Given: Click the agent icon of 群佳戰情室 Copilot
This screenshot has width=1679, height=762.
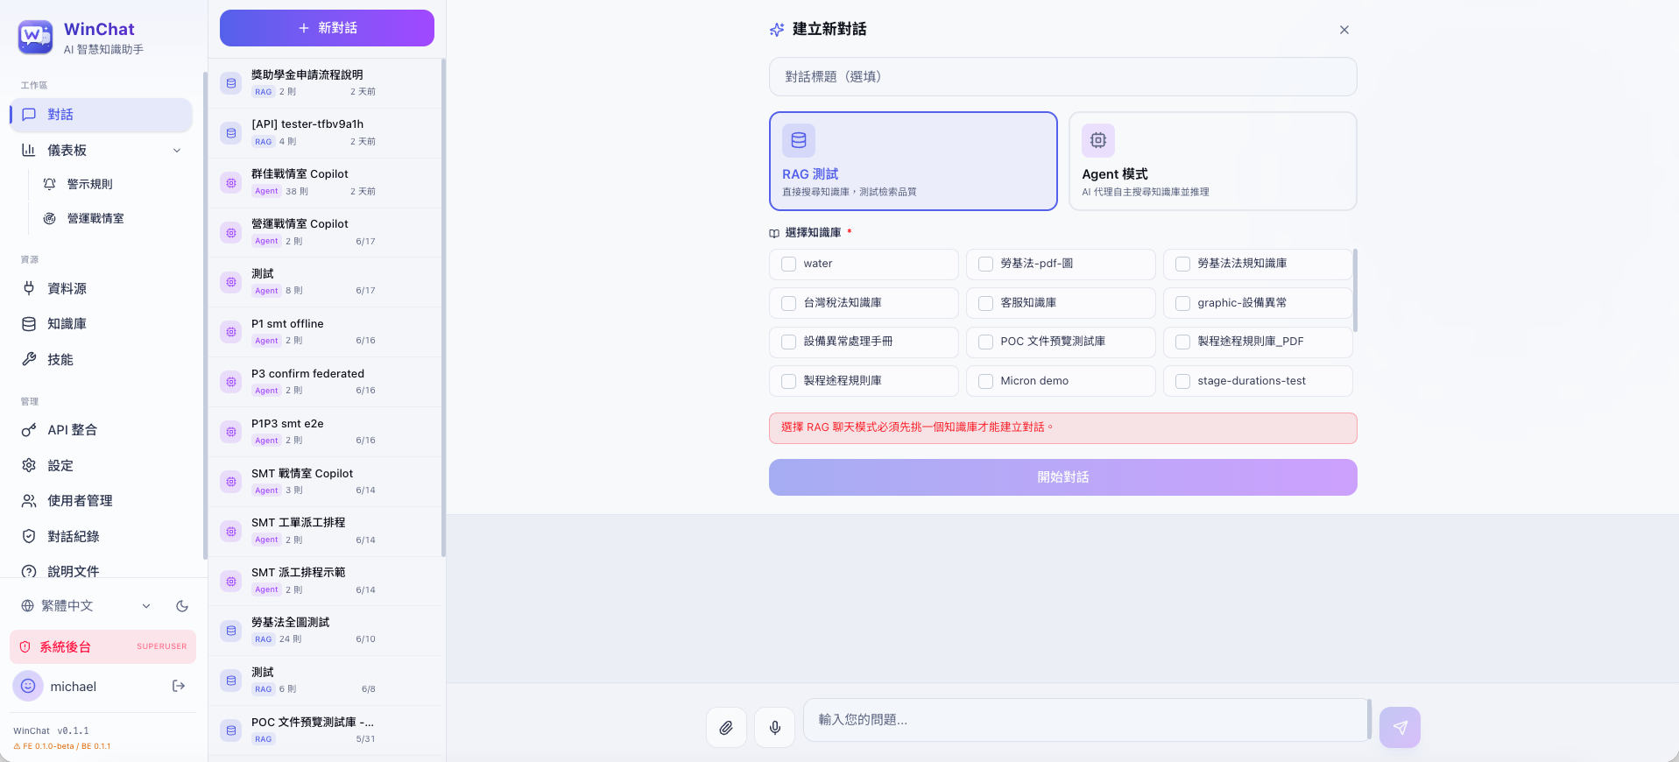Looking at the screenshot, I should 231,183.
